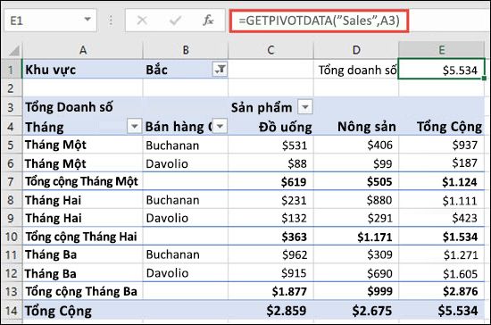Click Davolio in row 6
Image resolution: width=491 pixels, height=325 pixels.
point(186,163)
